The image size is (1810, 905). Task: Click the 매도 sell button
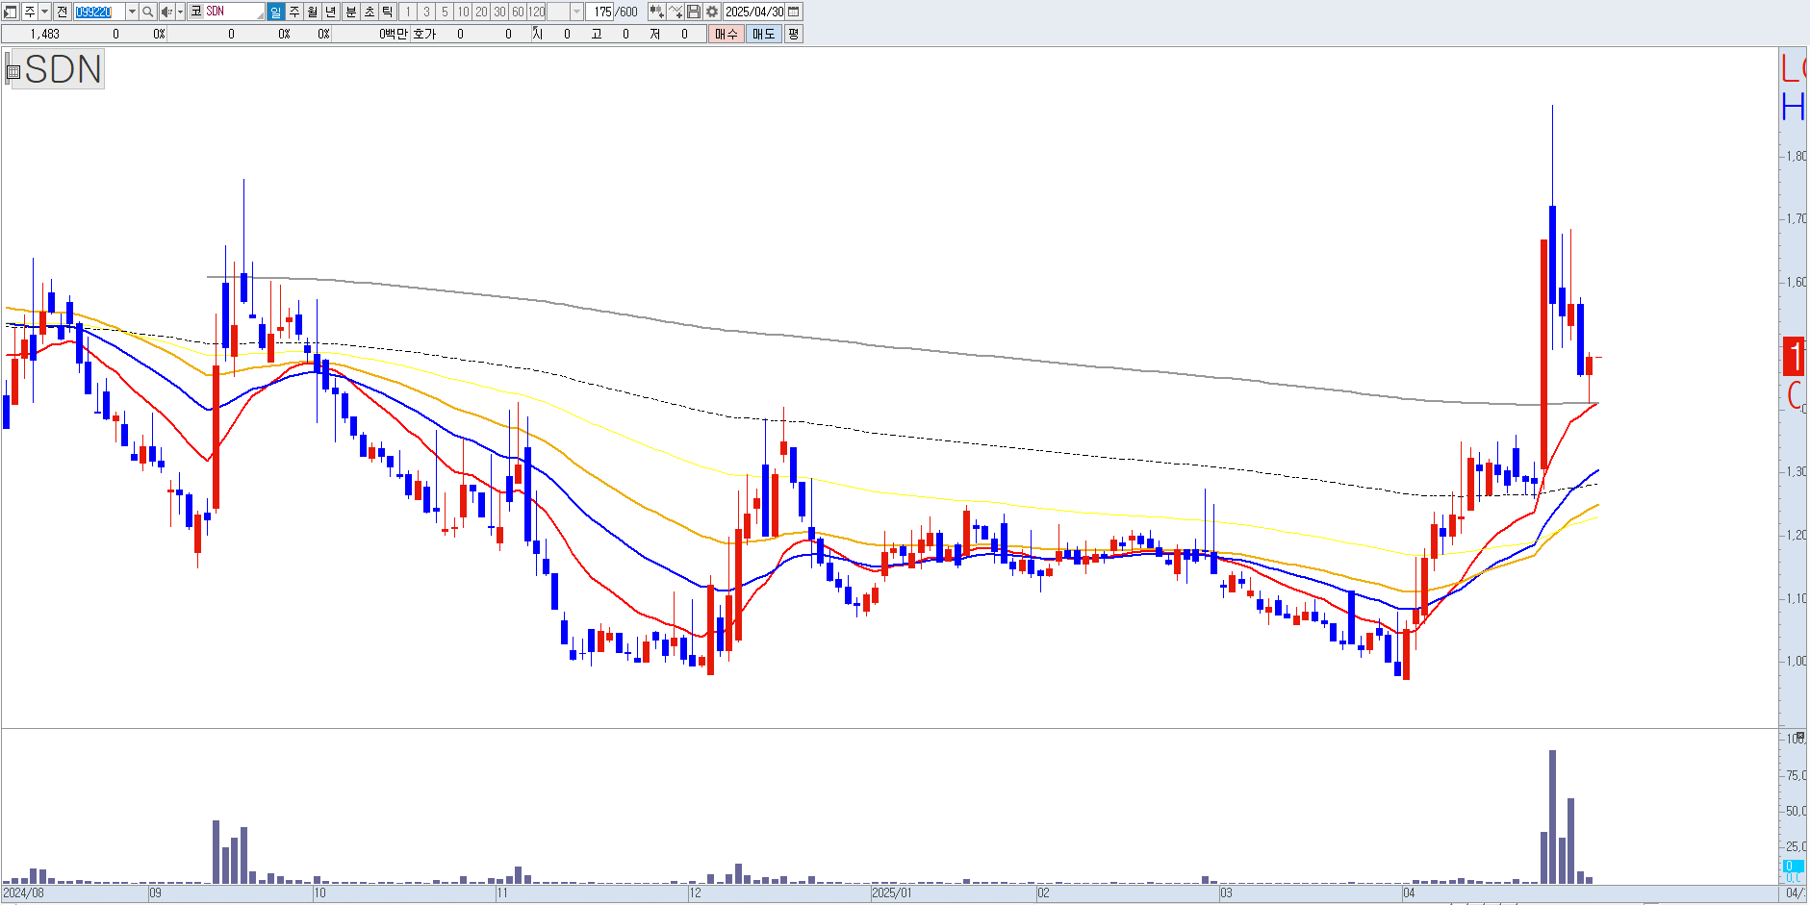pos(763,34)
